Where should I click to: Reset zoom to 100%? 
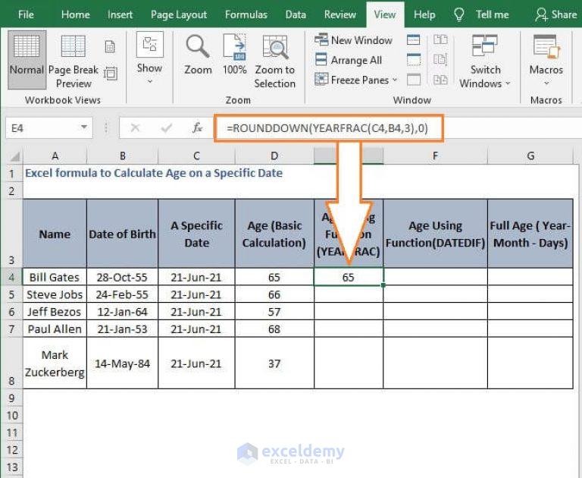(x=235, y=55)
